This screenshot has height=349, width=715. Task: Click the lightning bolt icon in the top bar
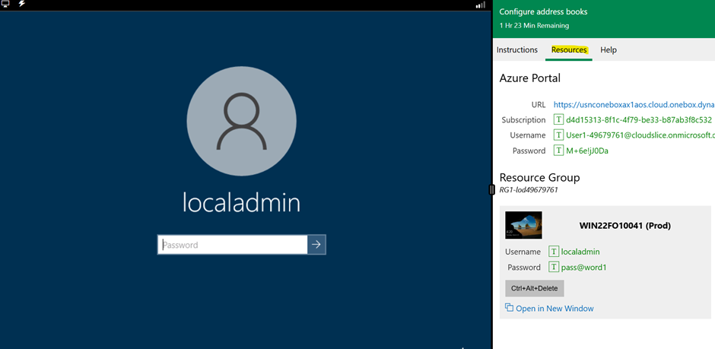click(x=21, y=4)
